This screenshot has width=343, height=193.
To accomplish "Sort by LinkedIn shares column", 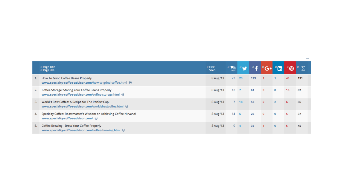I will (278, 68).
